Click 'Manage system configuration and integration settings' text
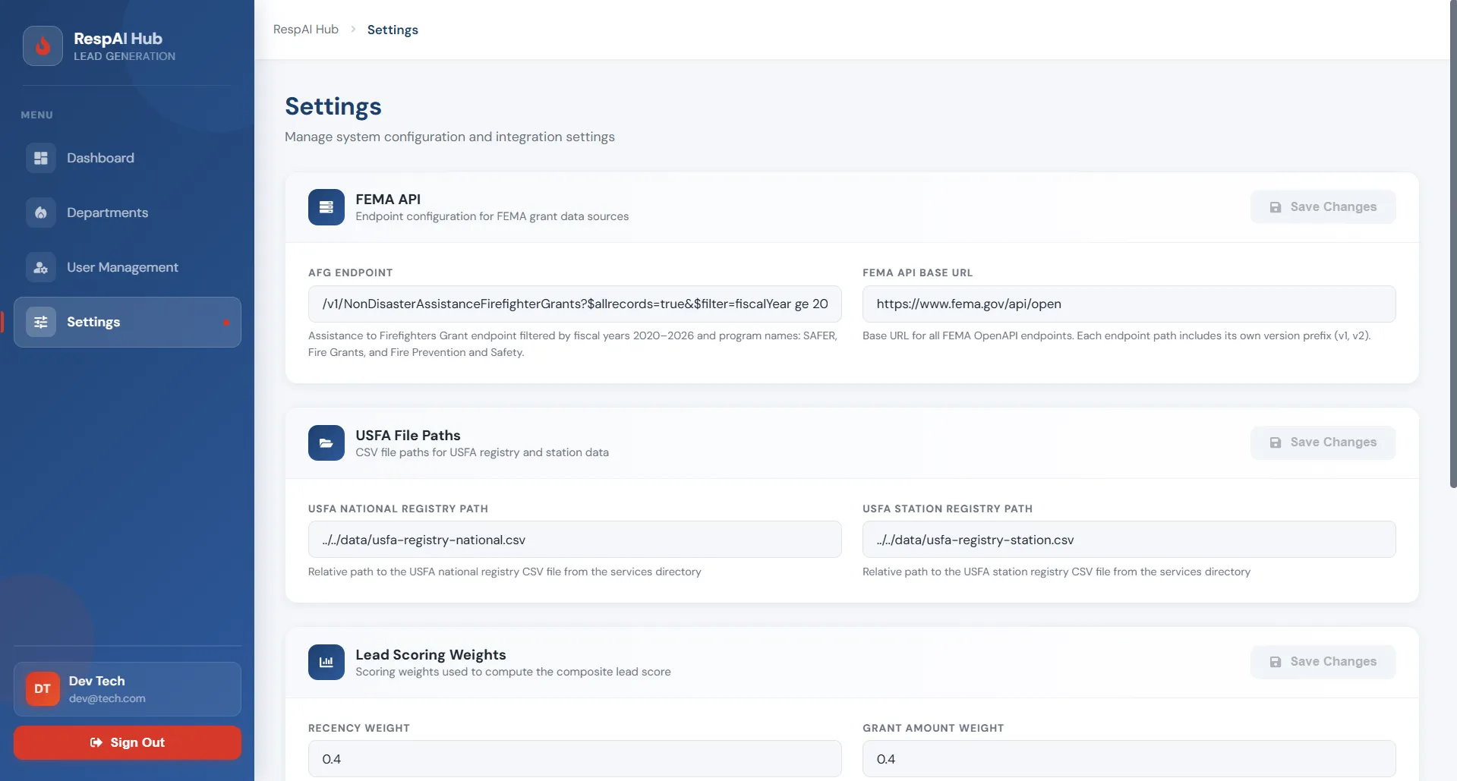 [449, 137]
